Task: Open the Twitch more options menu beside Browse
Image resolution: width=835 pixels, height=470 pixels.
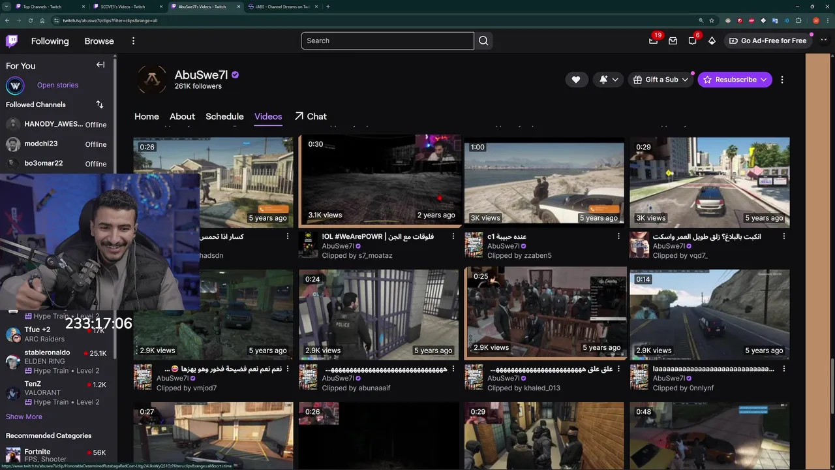Action: pyautogui.click(x=133, y=40)
